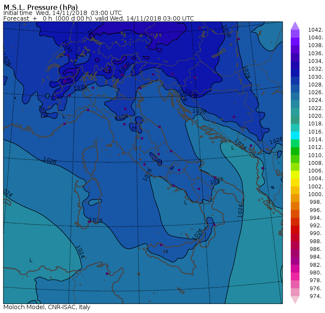Click the legend value "994."
This screenshot has height=313, width=325.
pyautogui.click(x=316, y=218)
